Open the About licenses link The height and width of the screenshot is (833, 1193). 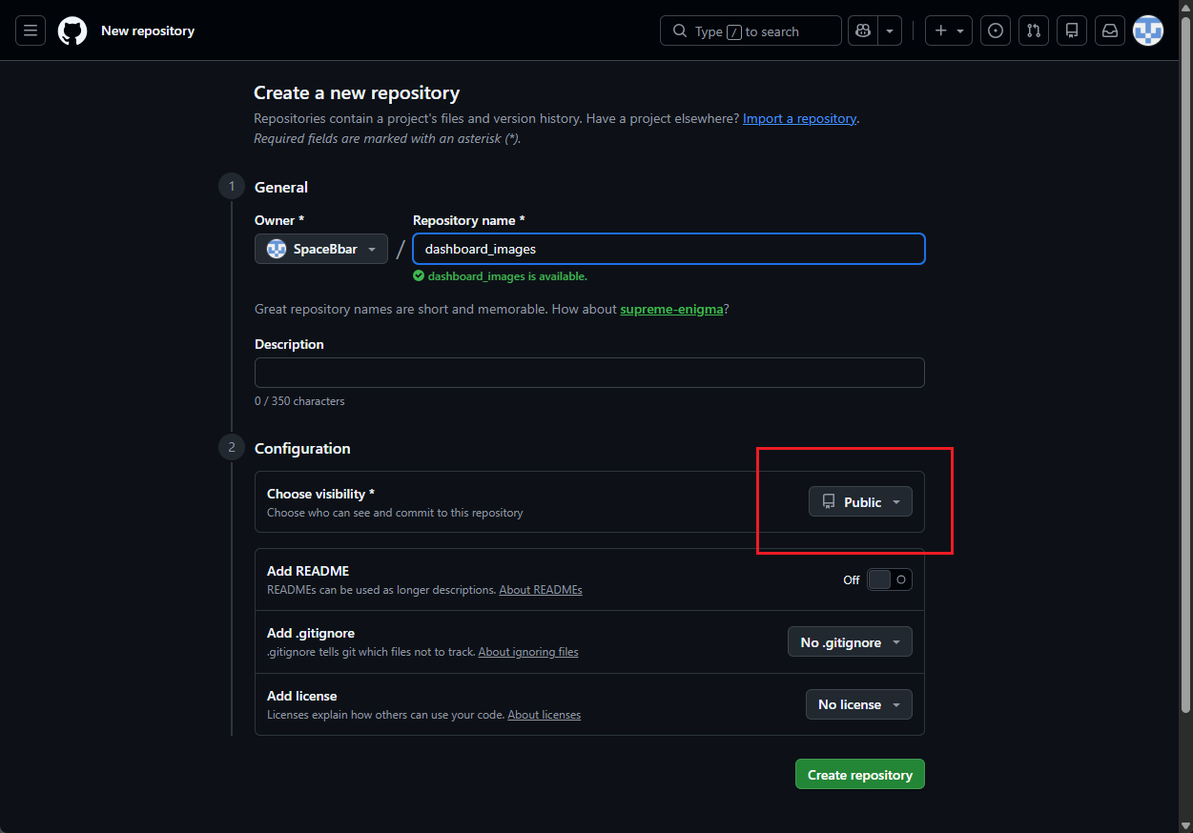(544, 715)
